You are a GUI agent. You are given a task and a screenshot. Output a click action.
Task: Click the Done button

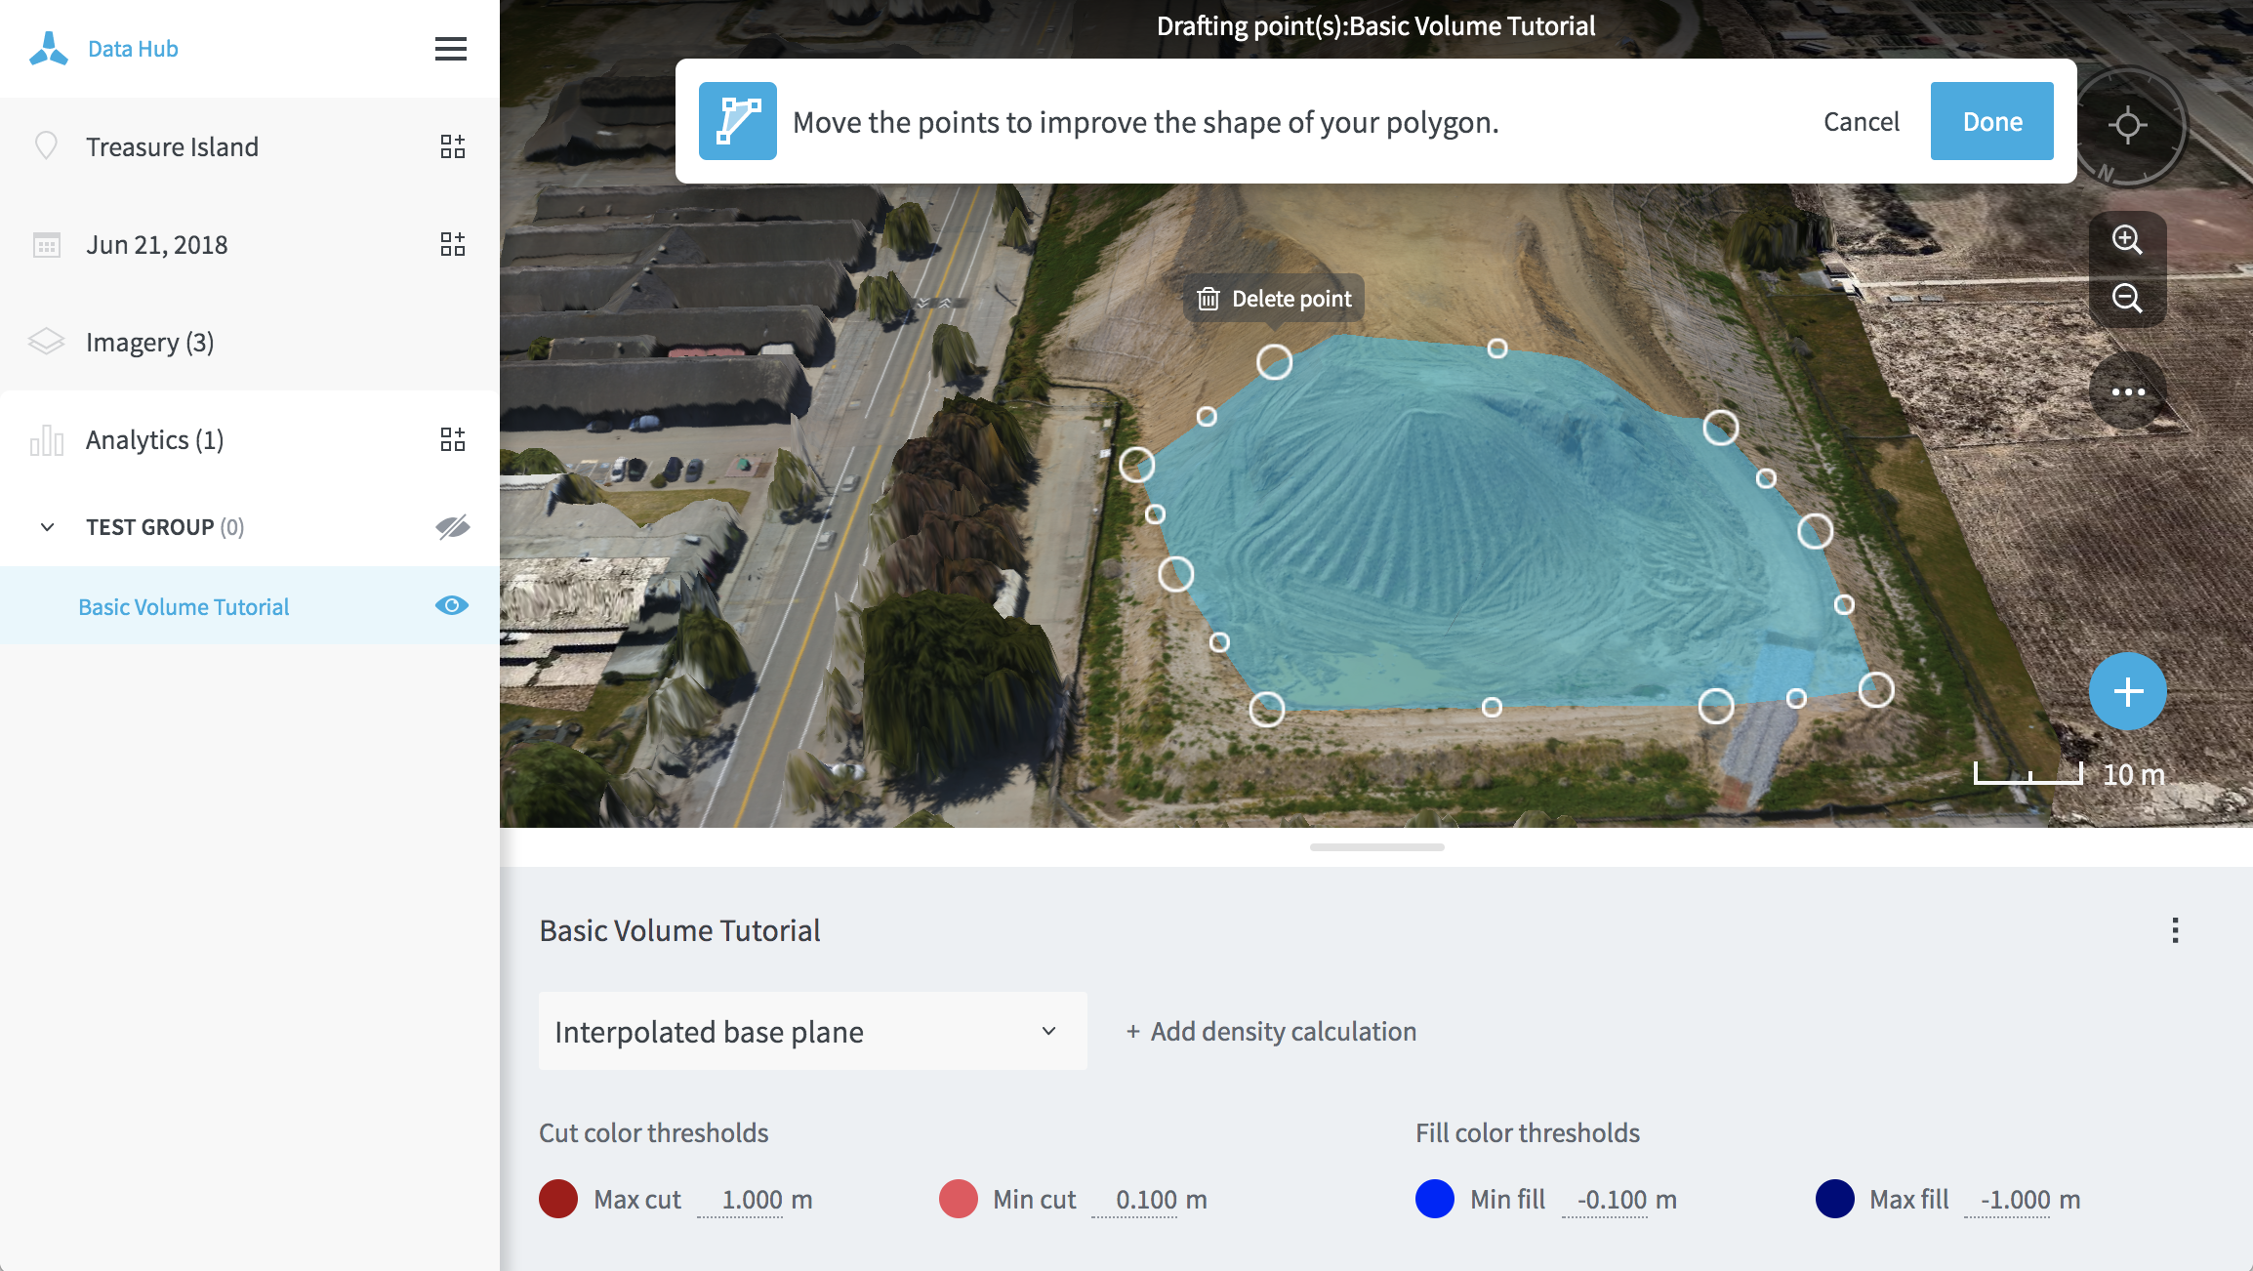click(1992, 121)
